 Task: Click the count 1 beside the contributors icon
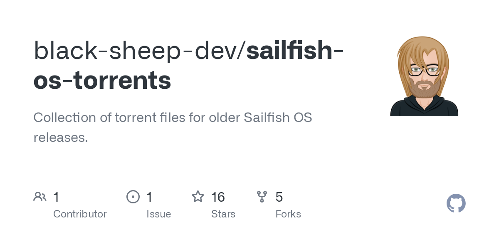[56, 197]
